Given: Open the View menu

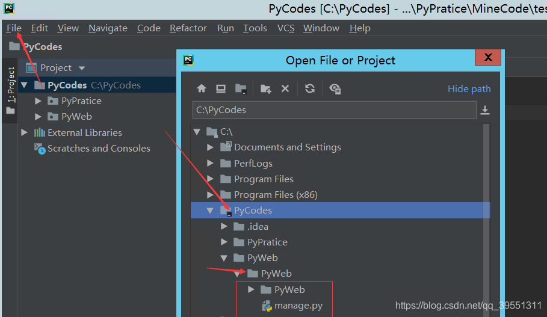Looking at the screenshot, I should [x=68, y=28].
